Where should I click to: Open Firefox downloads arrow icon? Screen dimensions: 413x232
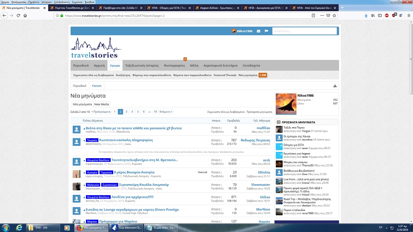coord(365,16)
